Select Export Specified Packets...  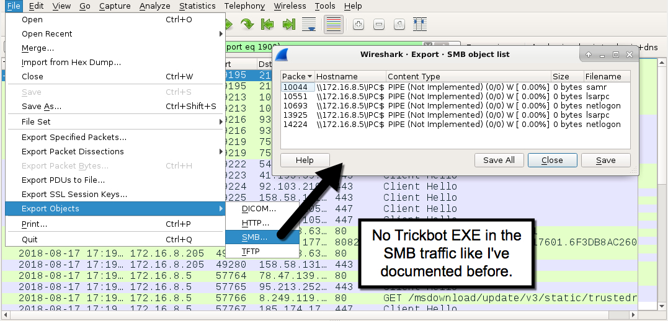click(x=115, y=137)
